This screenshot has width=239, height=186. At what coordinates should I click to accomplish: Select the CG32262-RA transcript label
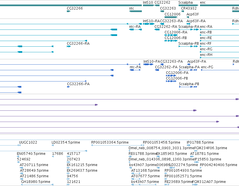pos(166,26)
